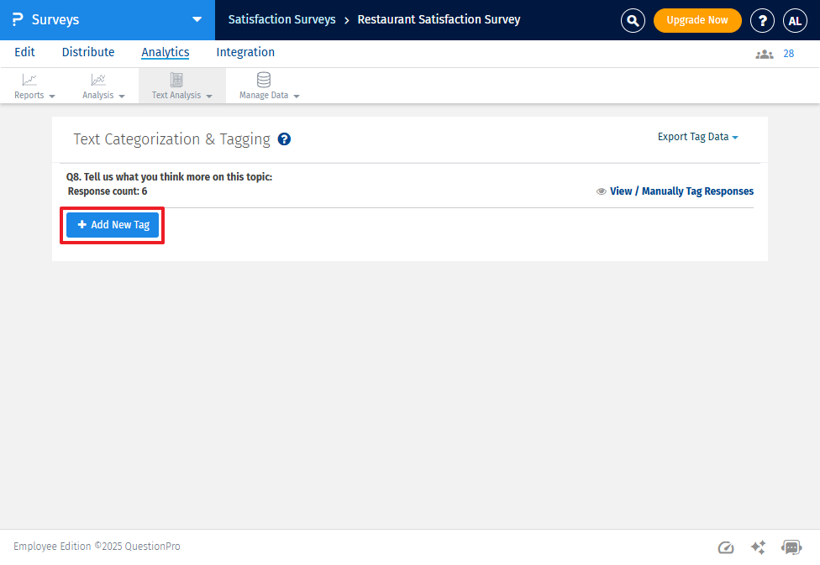
Task: Open the Reports chart icon
Action: (x=29, y=80)
